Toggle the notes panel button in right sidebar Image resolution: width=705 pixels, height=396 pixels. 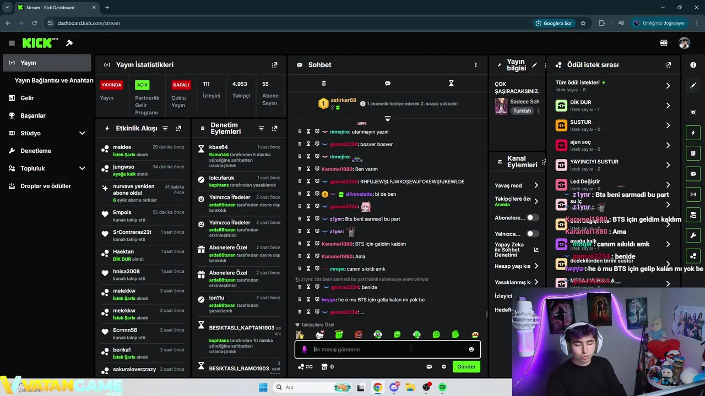693,153
